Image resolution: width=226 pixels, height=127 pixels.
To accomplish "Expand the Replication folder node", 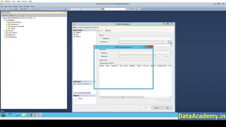I will pos(5,35).
